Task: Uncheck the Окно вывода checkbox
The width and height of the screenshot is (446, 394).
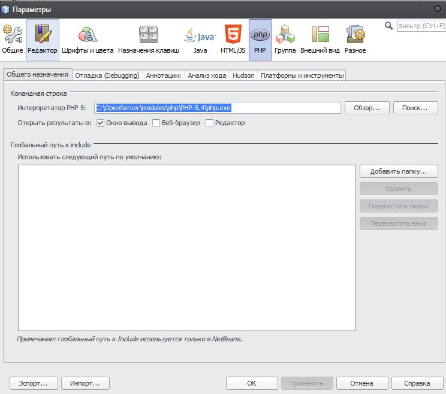Action: click(x=101, y=123)
